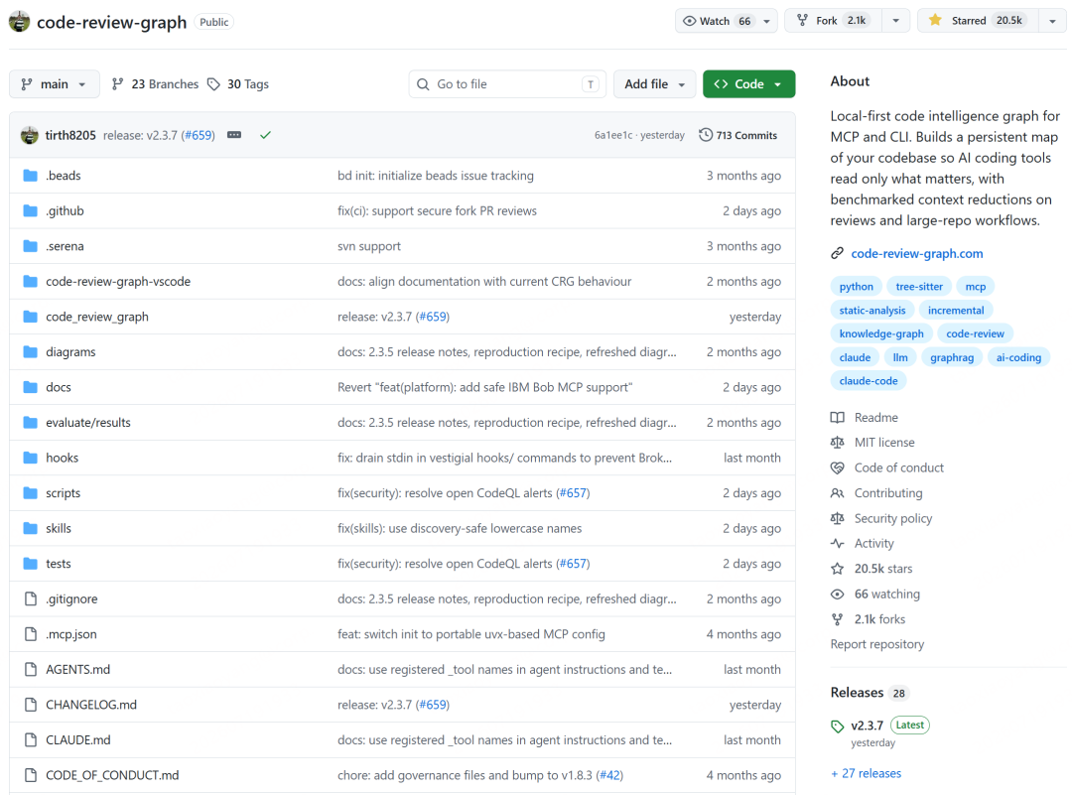Image resolution: width=1072 pixels, height=795 pixels.
Task: View the + 27 releases link
Action: coord(866,773)
